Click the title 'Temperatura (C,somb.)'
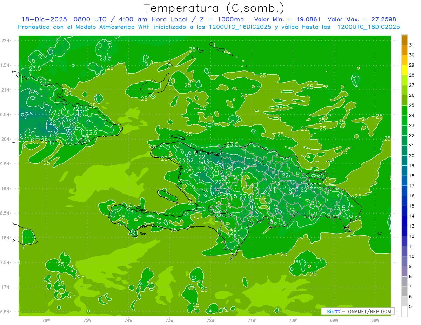 coord(214,8)
